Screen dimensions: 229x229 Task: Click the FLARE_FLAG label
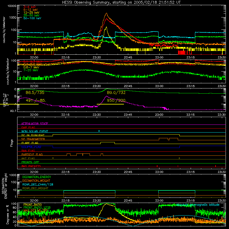click(30, 143)
